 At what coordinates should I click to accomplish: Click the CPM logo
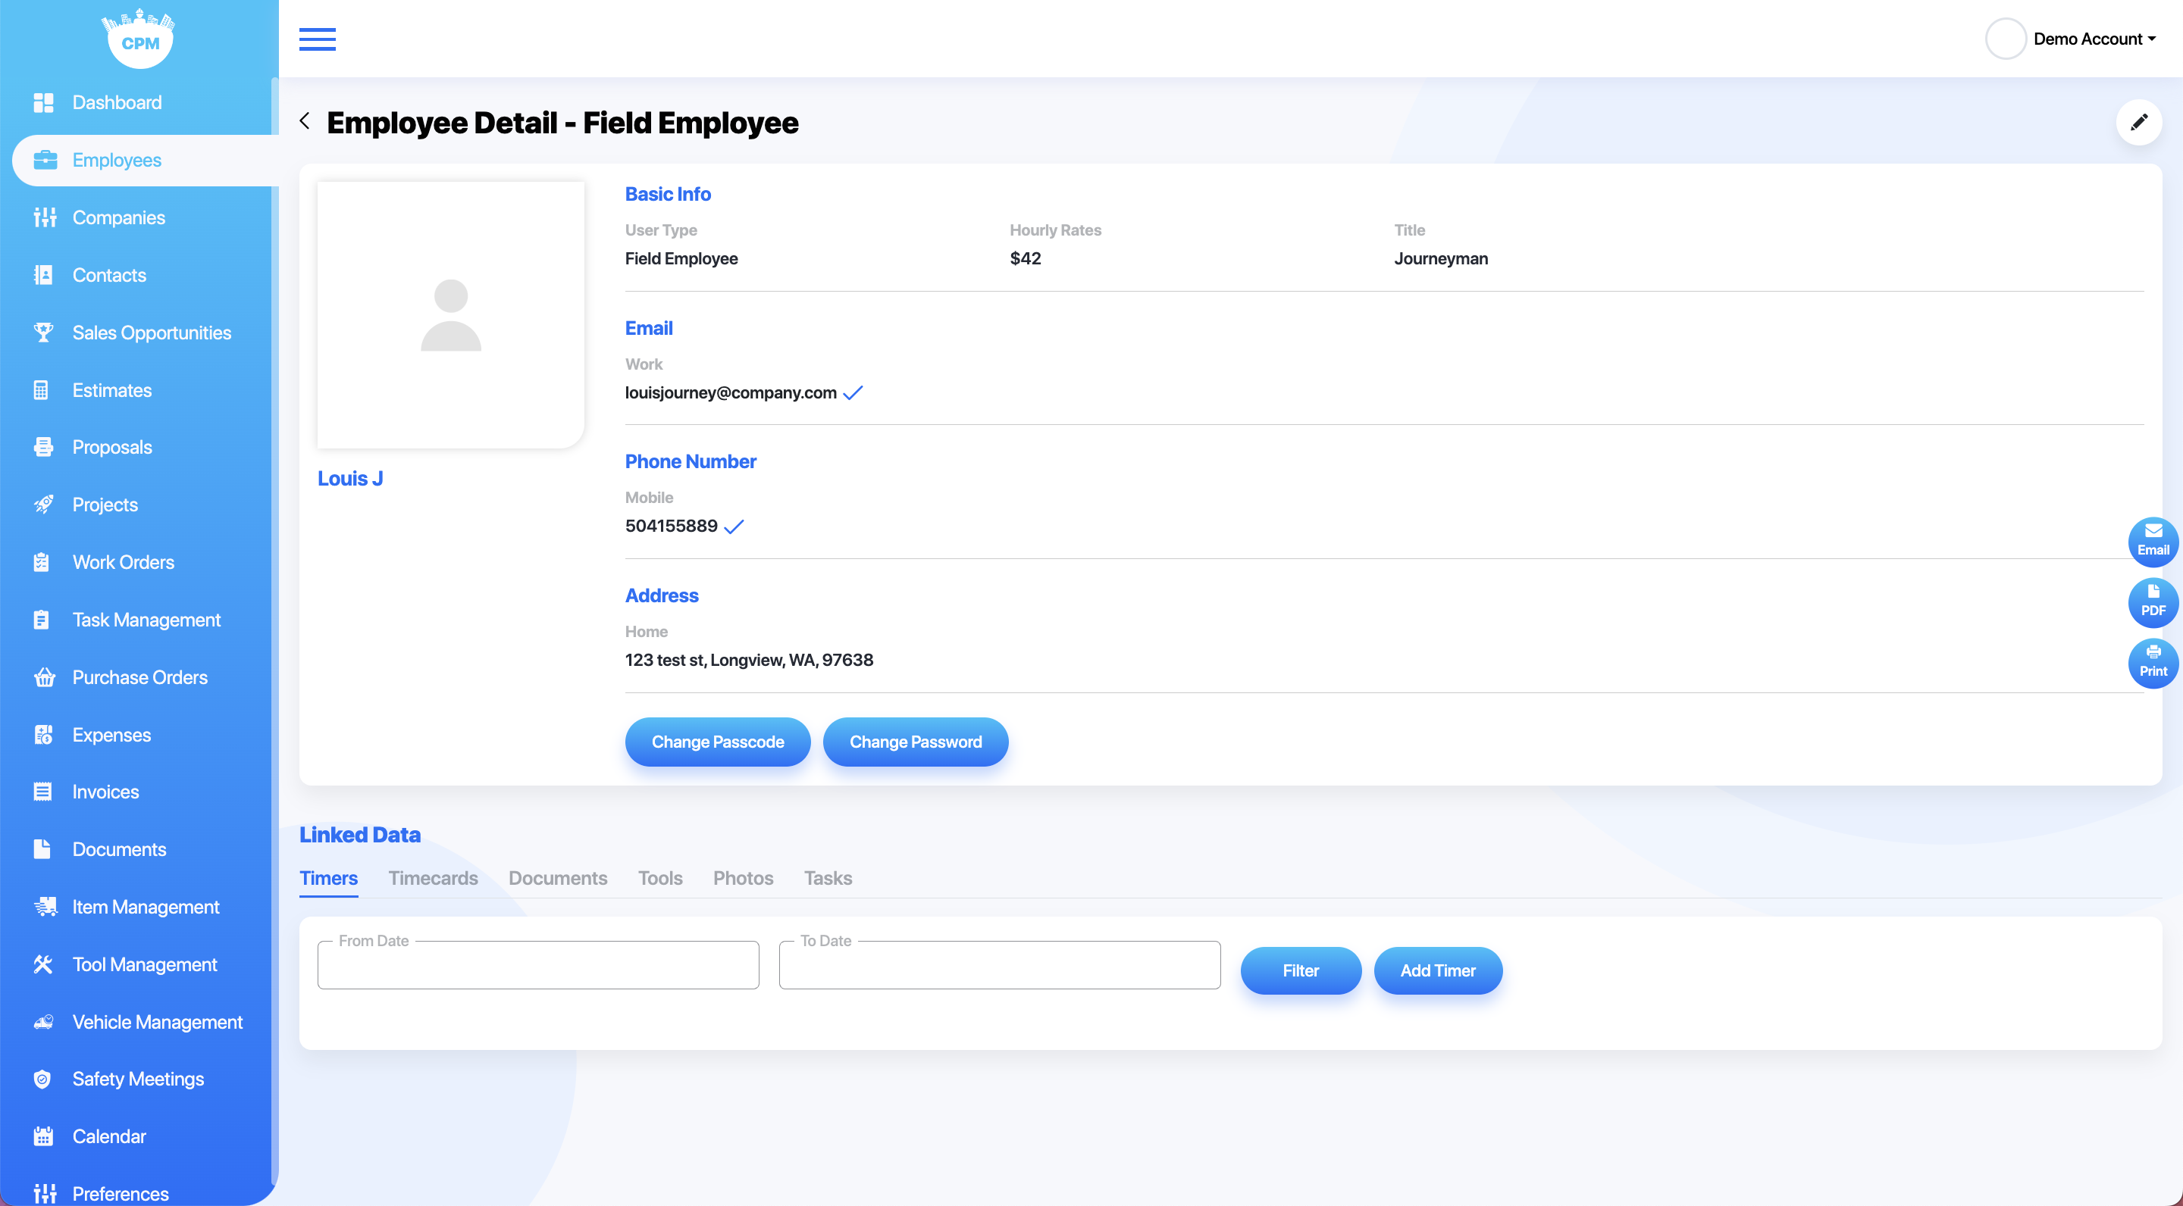pos(139,39)
